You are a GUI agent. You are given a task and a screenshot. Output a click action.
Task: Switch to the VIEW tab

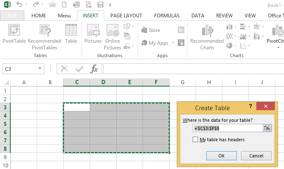click(x=250, y=16)
